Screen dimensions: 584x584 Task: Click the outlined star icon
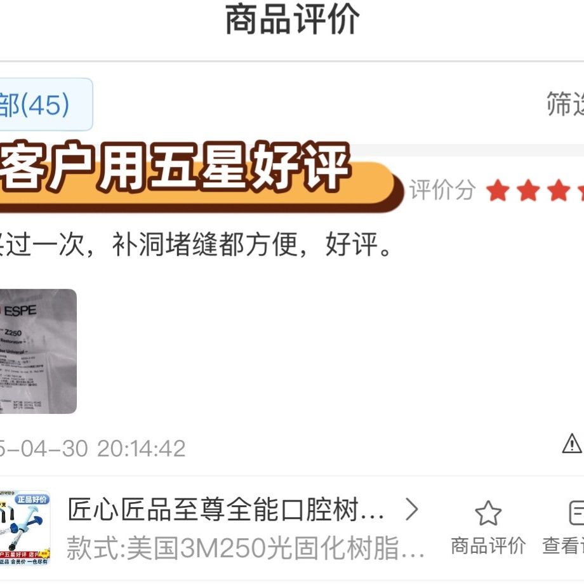[x=488, y=514]
